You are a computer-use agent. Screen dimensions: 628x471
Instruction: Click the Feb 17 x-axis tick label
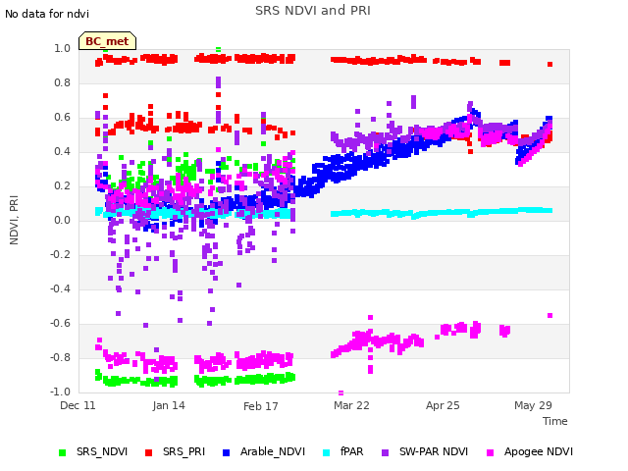tap(261, 406)
